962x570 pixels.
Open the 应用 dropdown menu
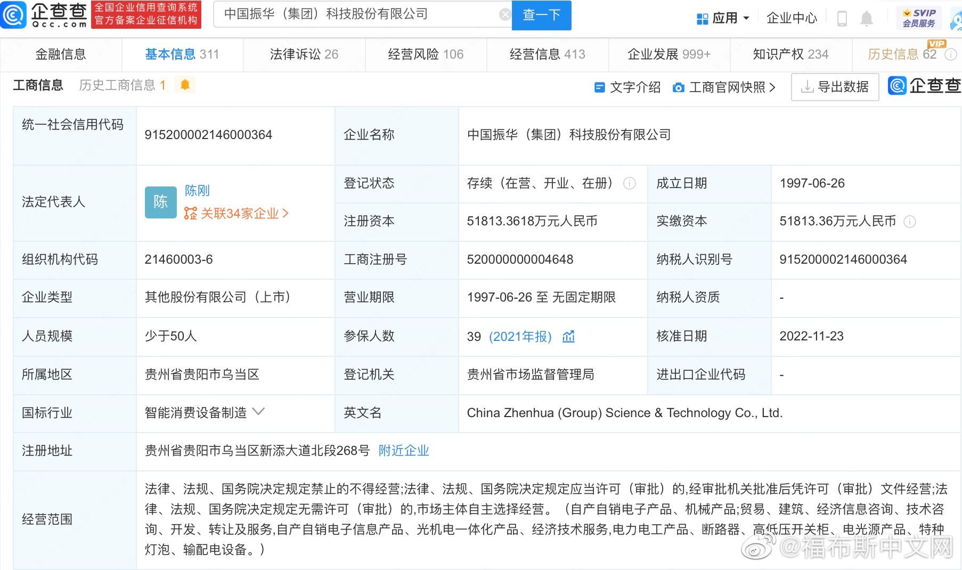tap(723, 18)
